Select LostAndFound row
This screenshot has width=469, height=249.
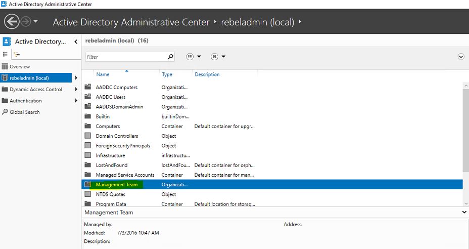pos(272,165)
